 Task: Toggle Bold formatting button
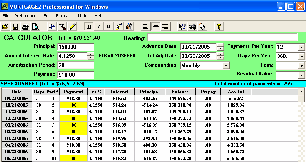[x=89, y=27]
